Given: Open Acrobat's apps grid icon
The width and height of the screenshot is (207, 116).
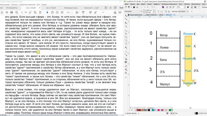Looking at the screenshot, I should pos(115,8).
